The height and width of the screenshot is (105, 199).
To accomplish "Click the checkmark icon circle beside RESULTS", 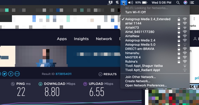I will coord(100,74).
